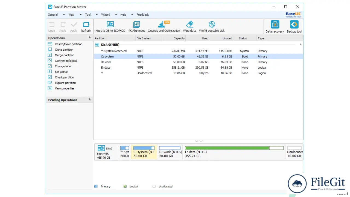Select C: system block in disk map
Image resolution: width=350 pixels, height=197 pixels.
(x=144, y=152)
